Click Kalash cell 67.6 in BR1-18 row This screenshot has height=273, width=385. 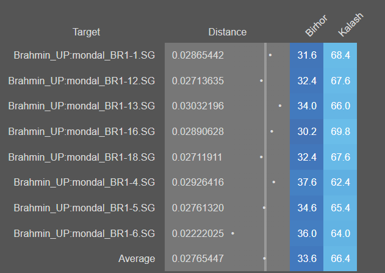point(340,157)
